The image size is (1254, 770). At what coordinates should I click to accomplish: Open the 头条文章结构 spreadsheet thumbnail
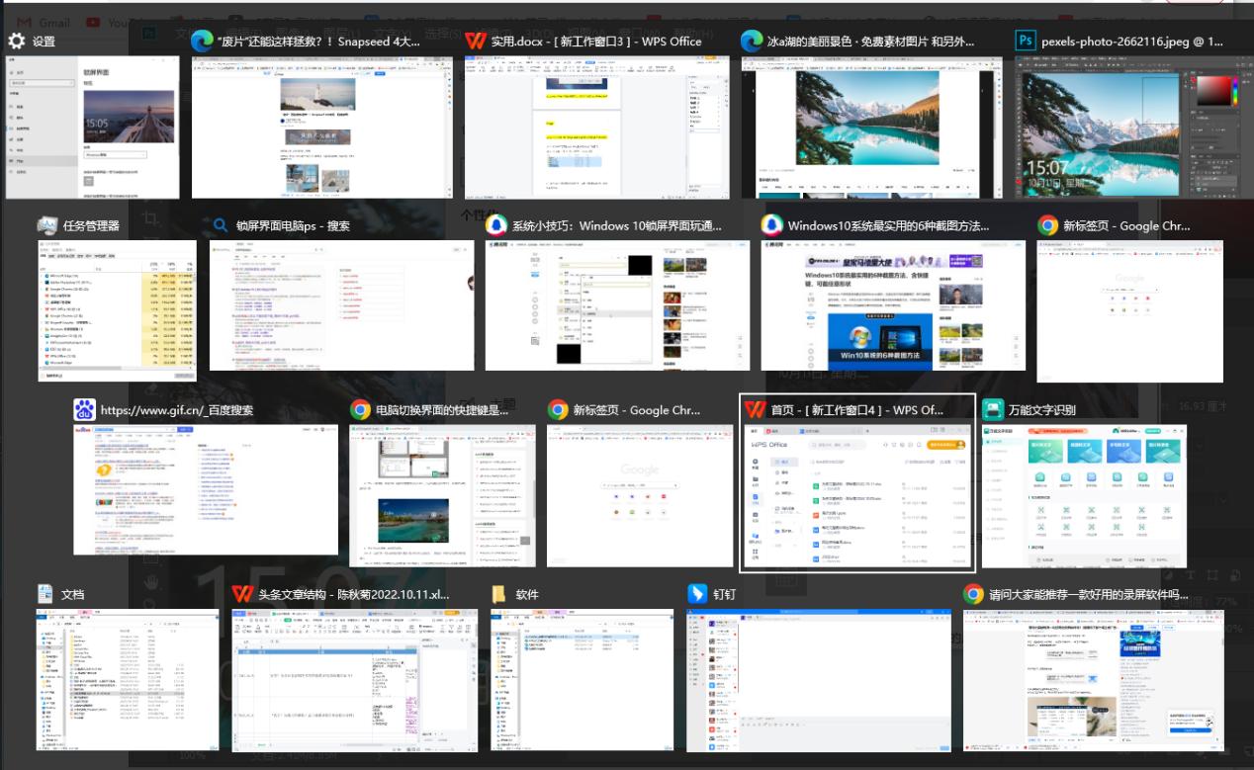click(x=355, y=680)
